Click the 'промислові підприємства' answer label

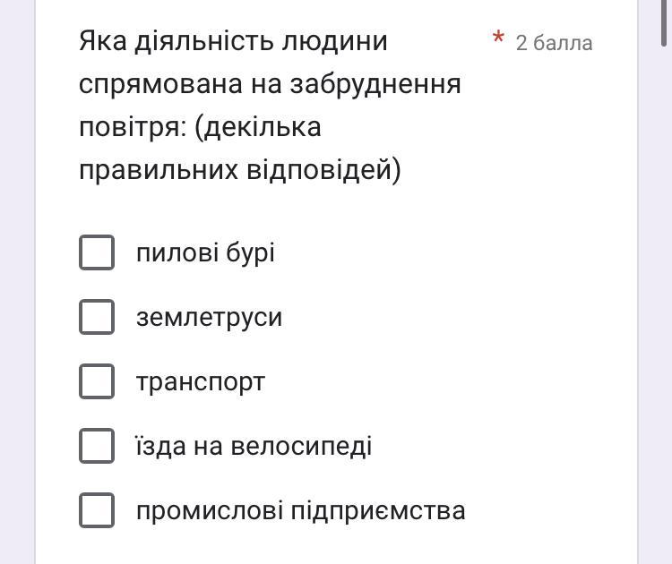(x=300, y=510)
